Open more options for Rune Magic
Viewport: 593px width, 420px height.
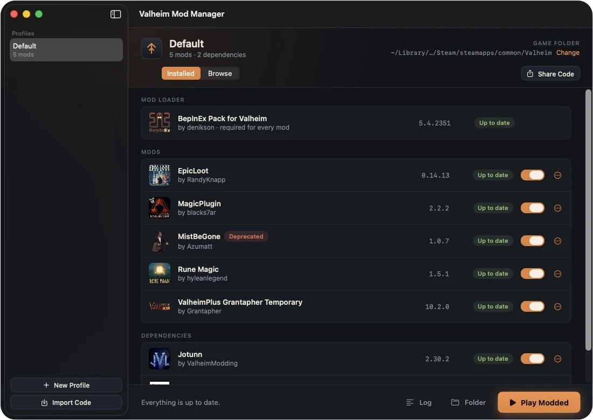(x=557, y=274)
